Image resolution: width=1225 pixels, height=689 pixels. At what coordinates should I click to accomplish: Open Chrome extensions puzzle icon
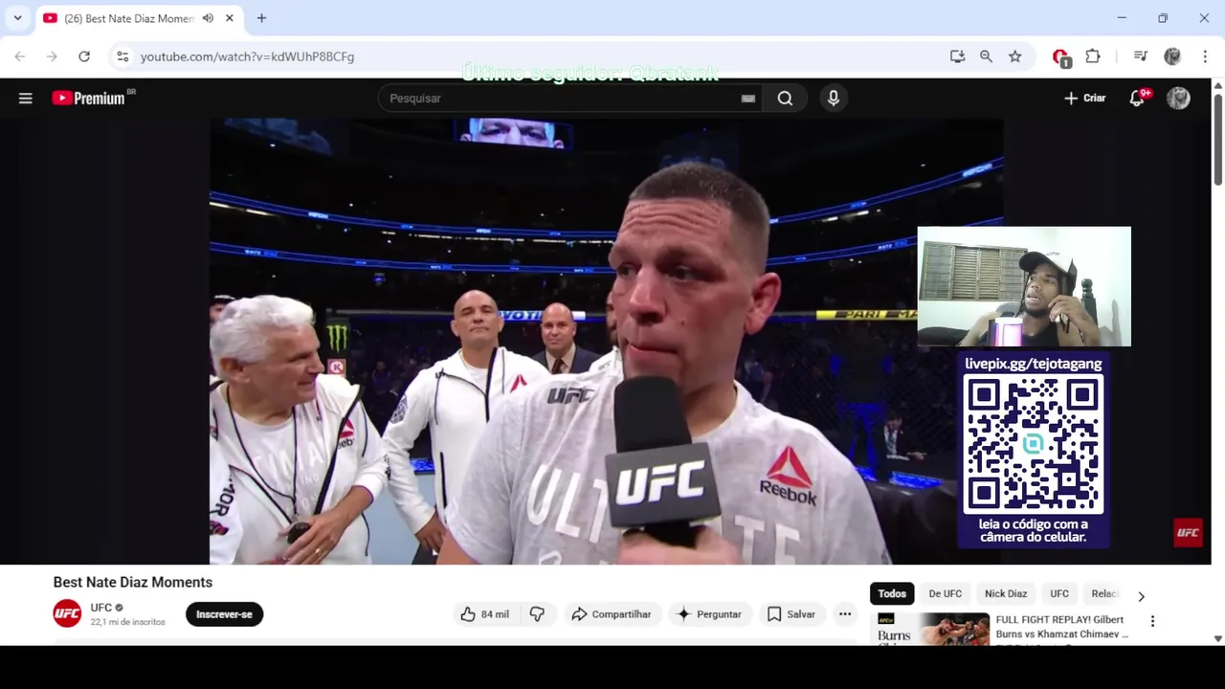coord(1093,56)
